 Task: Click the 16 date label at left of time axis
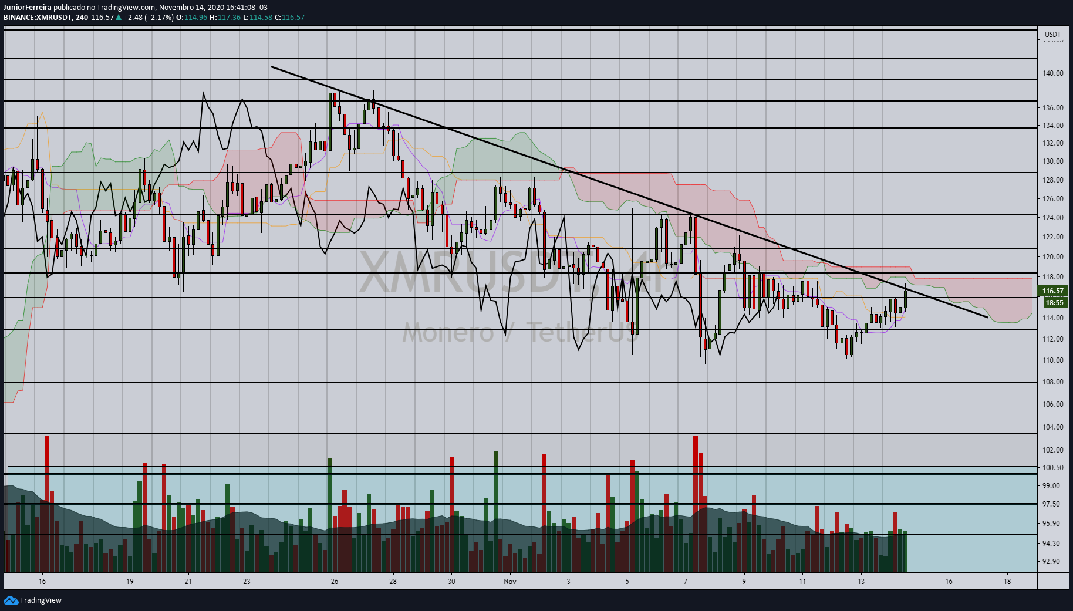pos(42,582)
